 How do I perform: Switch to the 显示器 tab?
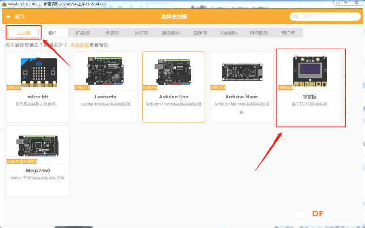pos(200,33)
